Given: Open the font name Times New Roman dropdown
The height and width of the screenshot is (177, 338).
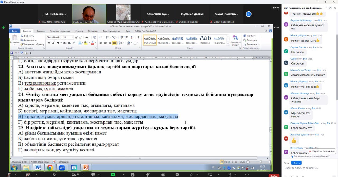Looking at the screenshot, I should pyautogui.click(x=62, y=37).
